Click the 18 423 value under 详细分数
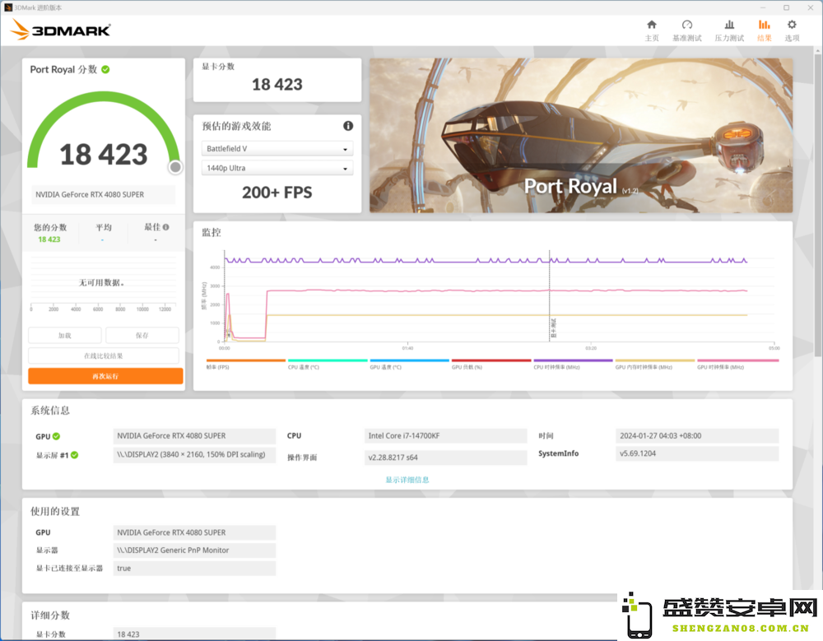Image resolution: width=823 pixels, height=641 pixels. pos(194,634)
